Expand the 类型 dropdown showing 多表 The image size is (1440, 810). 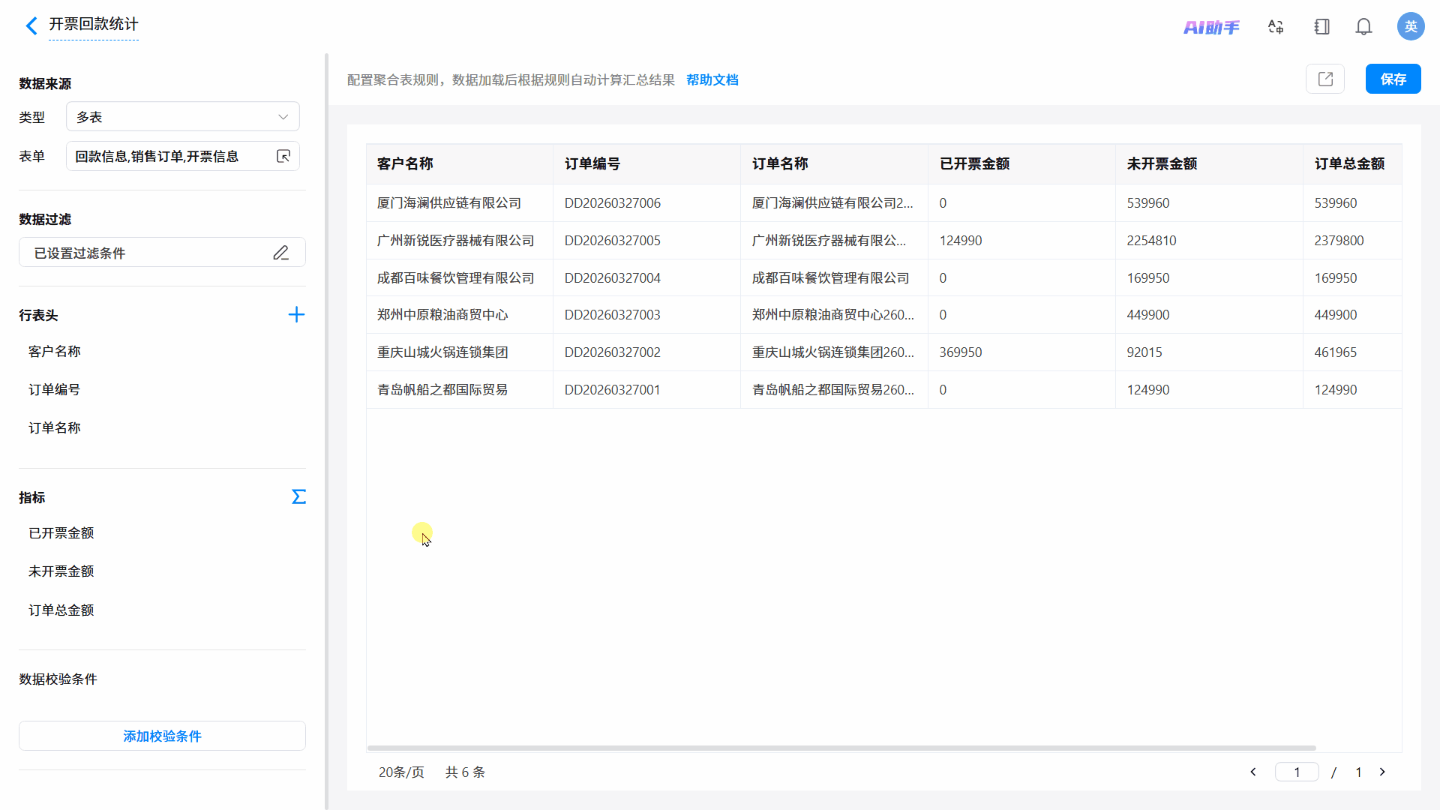[183, 116]
